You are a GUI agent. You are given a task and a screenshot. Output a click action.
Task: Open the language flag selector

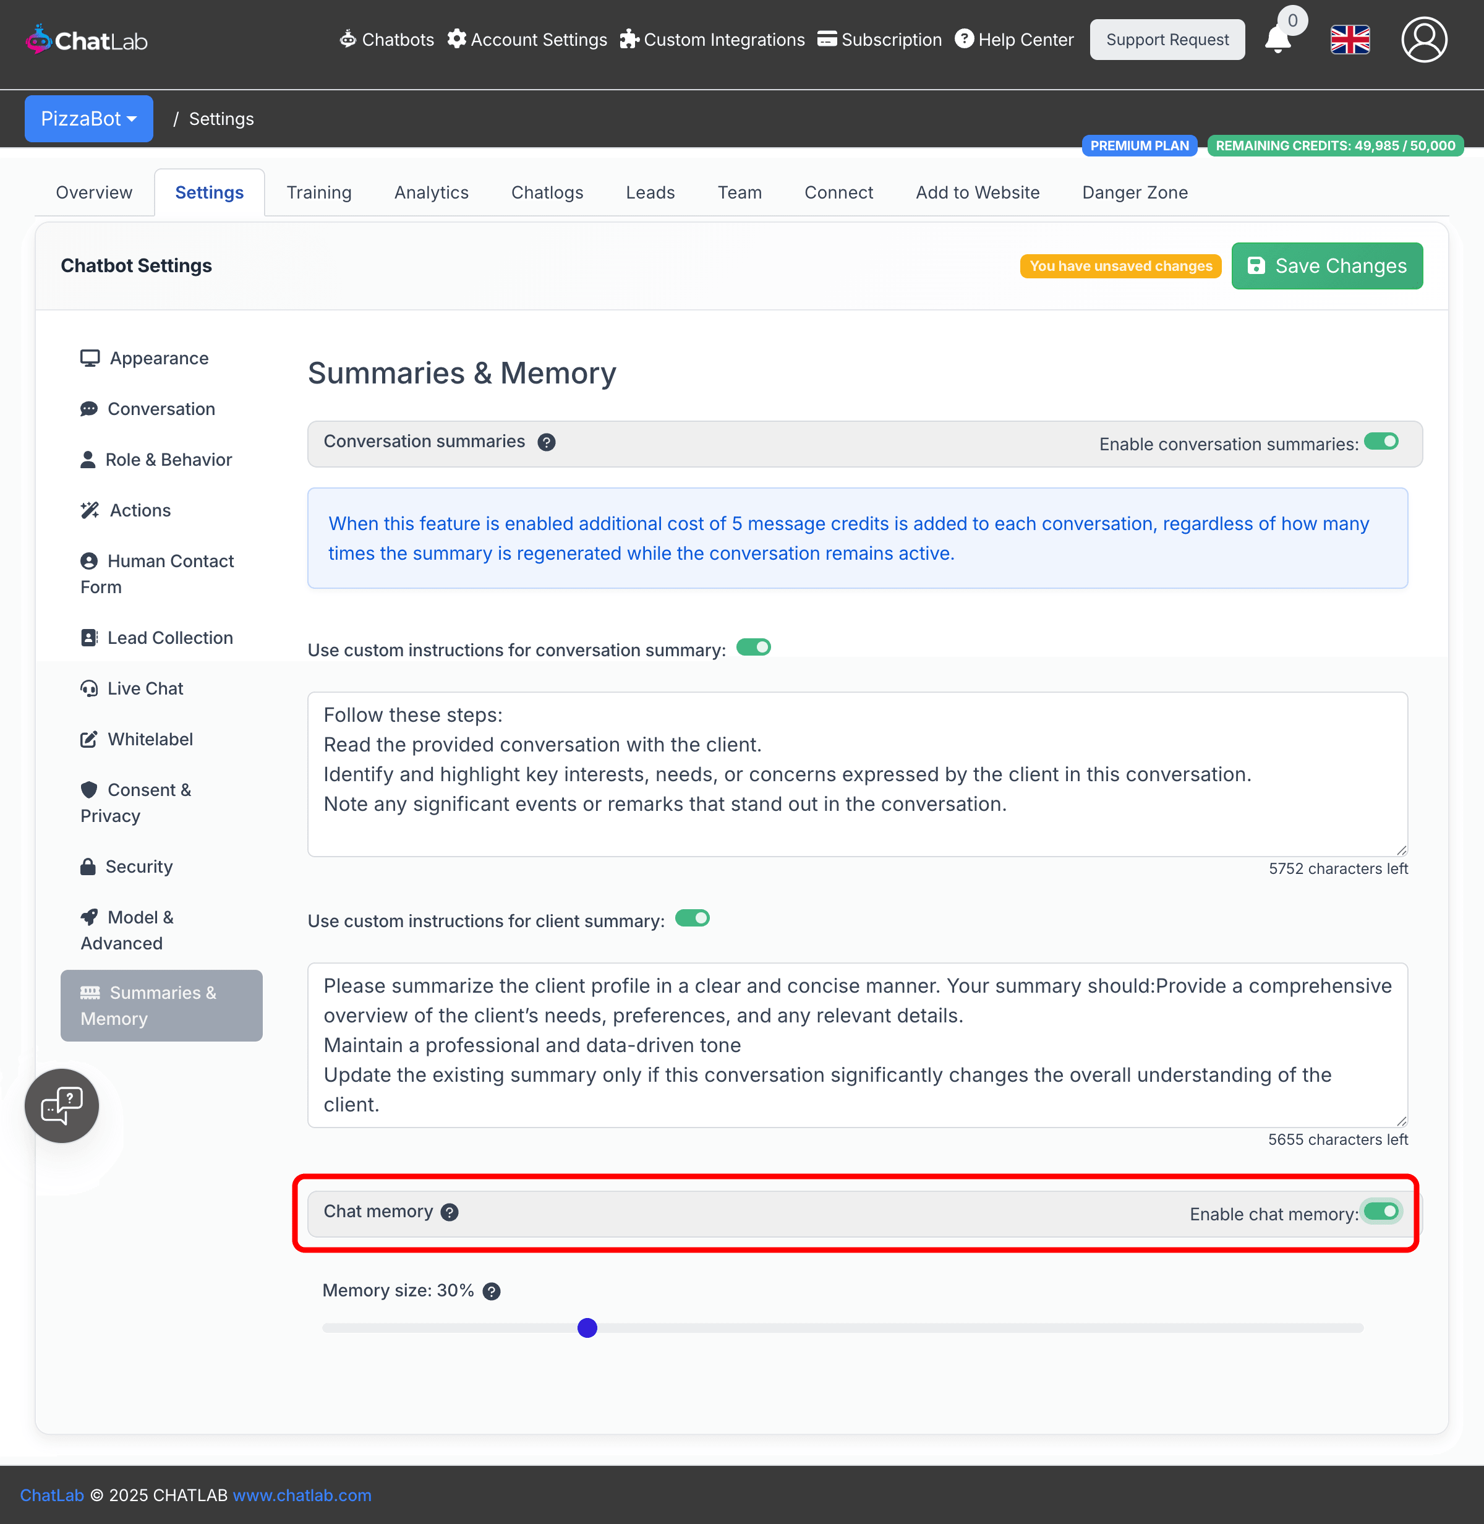[x=1350, y=39]
